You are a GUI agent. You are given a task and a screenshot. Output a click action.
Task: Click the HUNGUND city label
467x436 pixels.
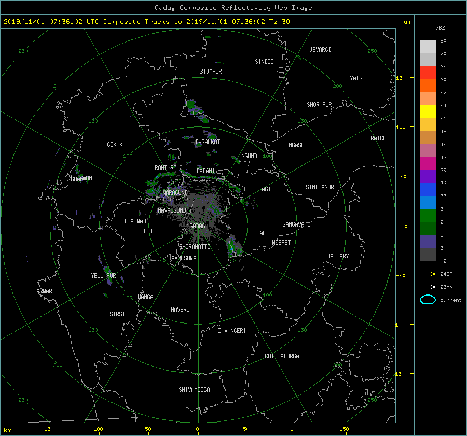coord(246,156)
